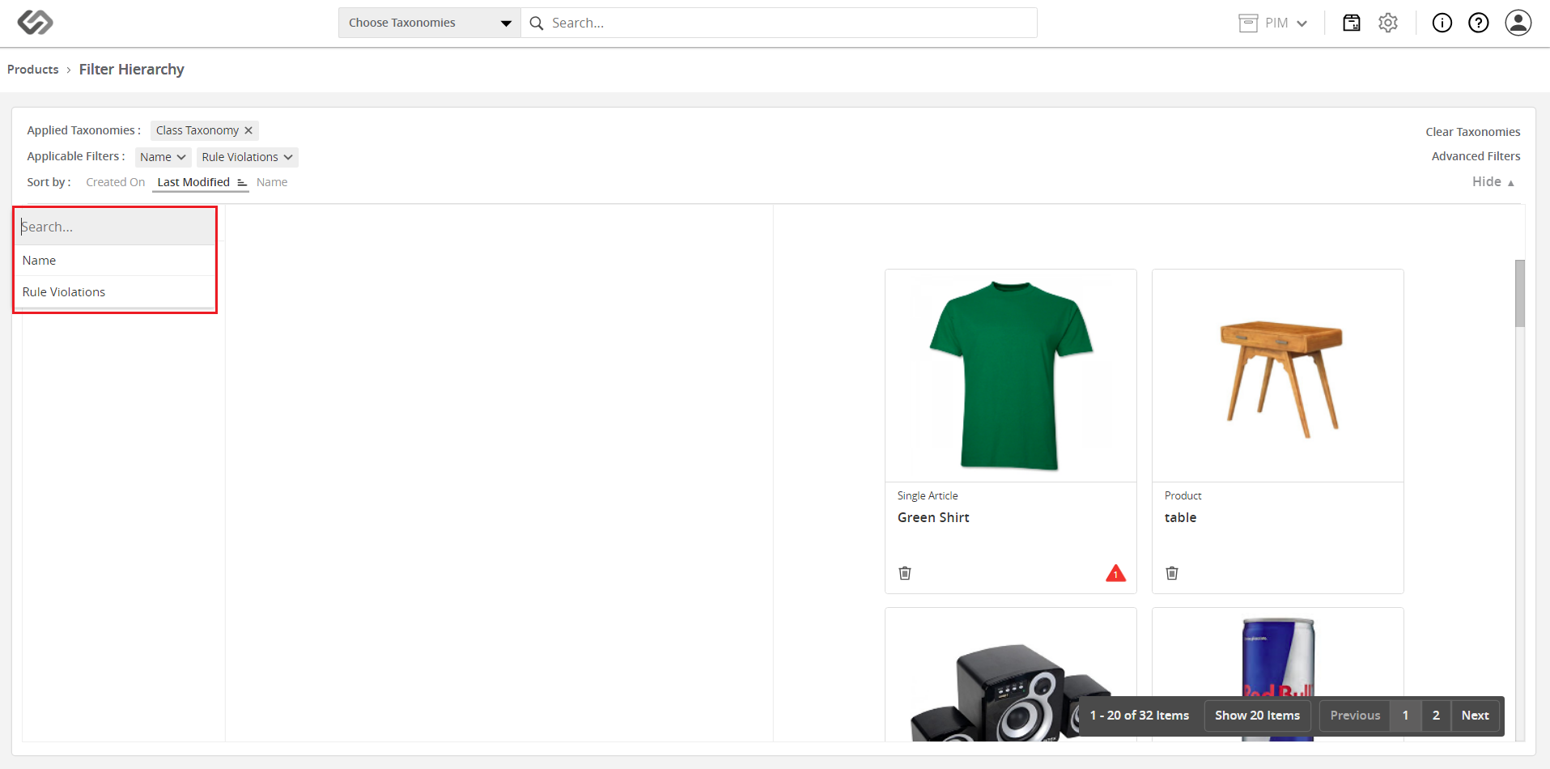Open the table product thumbnail
The height and width of the screenshot is (769, 1550).
point(1277,376)
